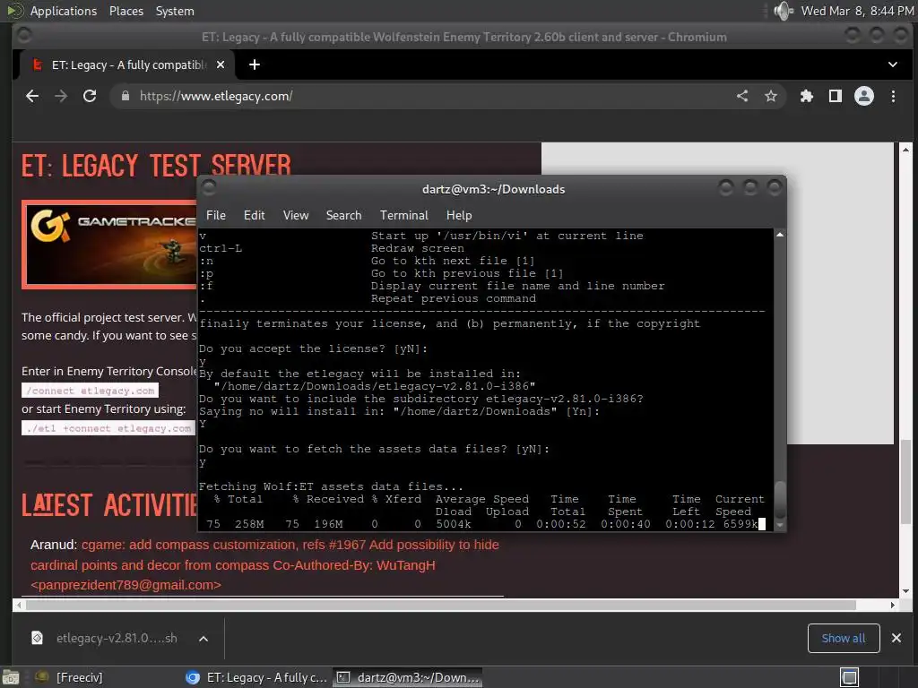Click show desktop icon in bottom panel
This screenshot has height=688, width=918.
click(10, 677)
